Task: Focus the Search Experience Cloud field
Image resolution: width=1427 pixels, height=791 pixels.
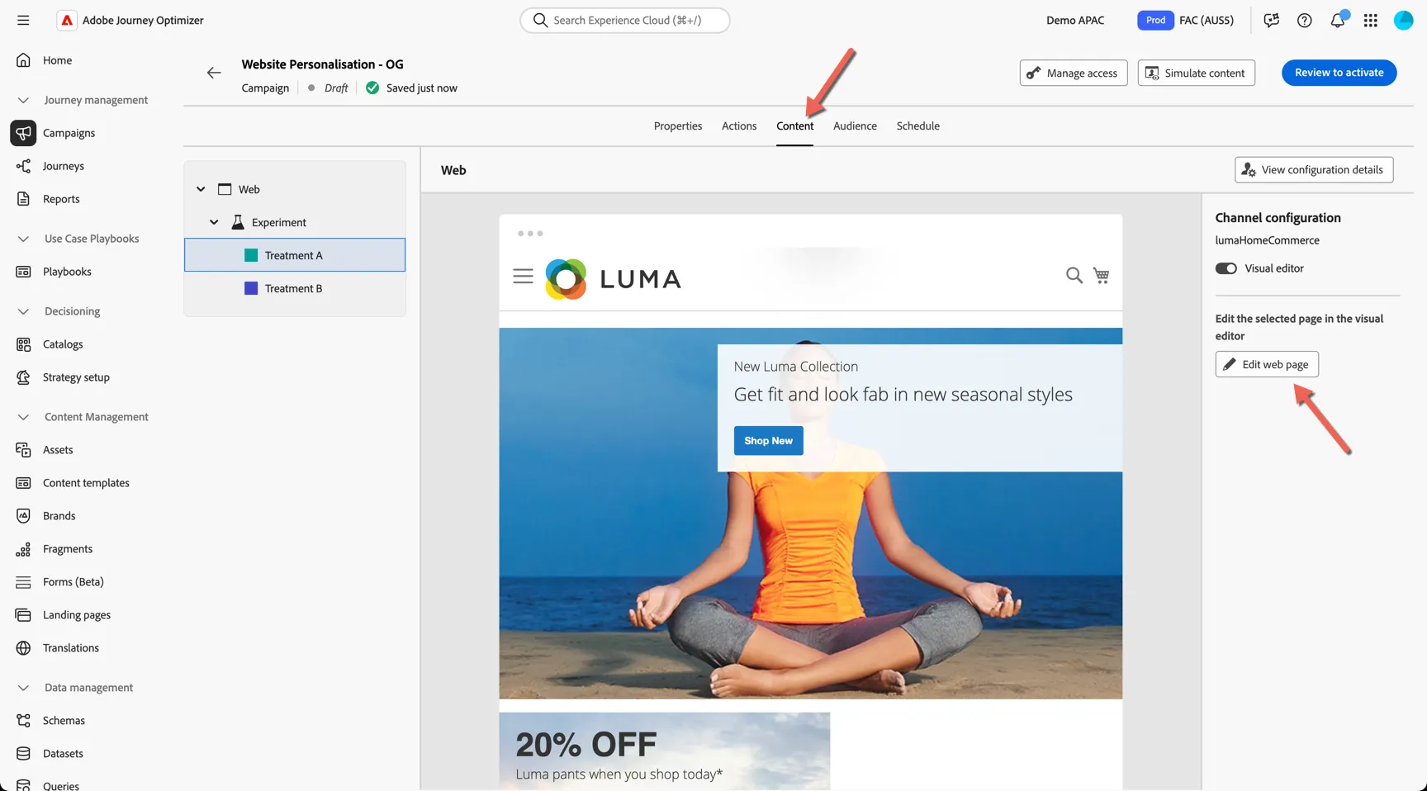Action: (x=625, y=20)
